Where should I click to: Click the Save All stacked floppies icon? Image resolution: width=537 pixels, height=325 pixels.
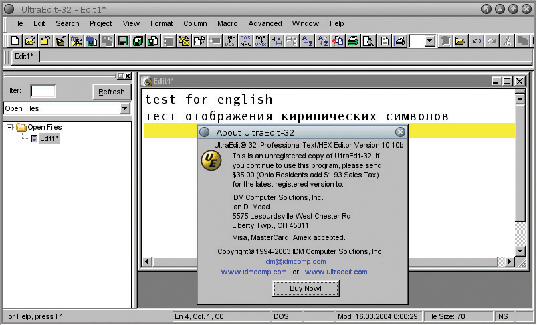click(x=138, y=41)
